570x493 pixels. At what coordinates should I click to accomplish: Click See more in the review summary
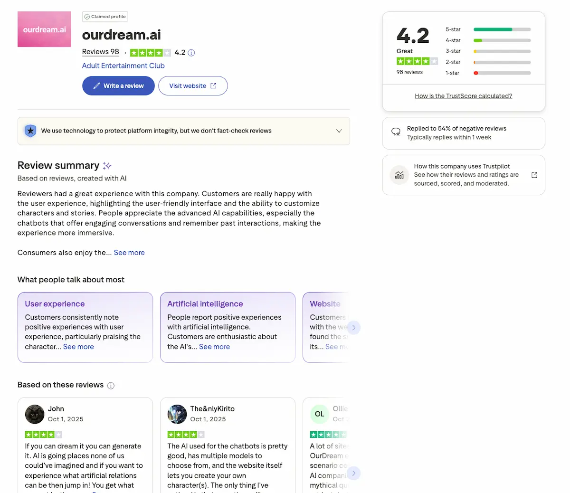129,252
